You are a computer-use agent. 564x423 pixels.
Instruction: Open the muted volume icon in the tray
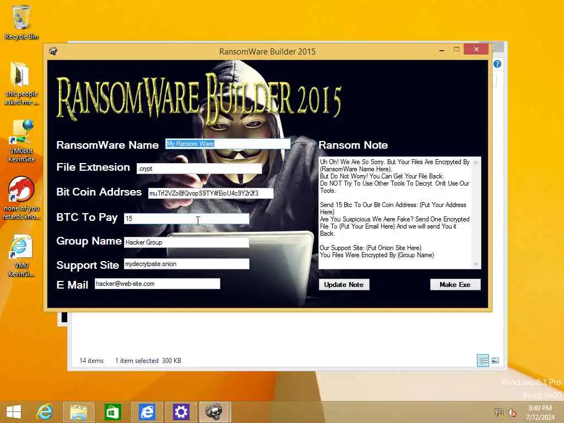(x=512, y=413)
